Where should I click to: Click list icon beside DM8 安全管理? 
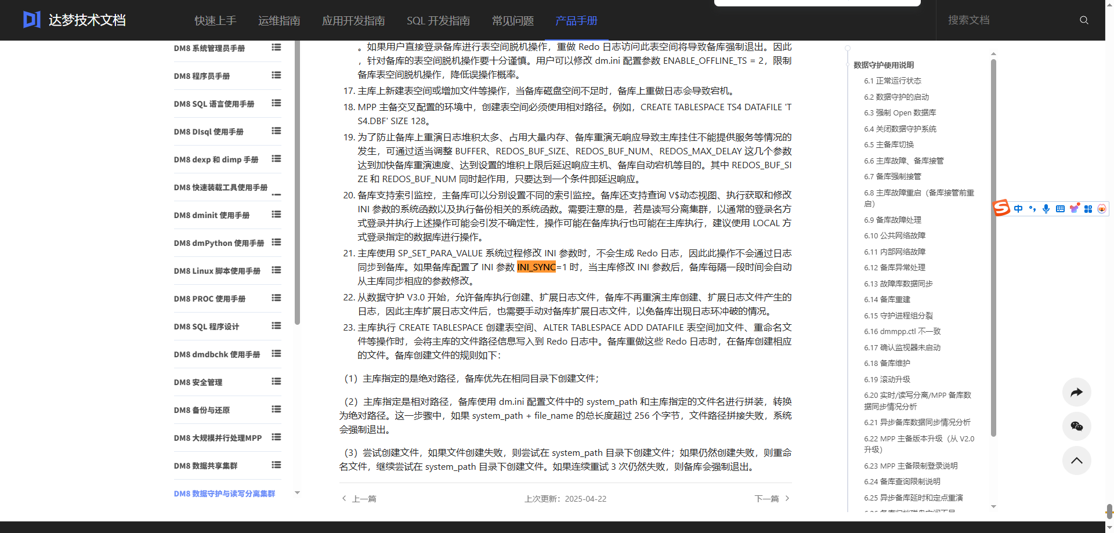point(276,382)
